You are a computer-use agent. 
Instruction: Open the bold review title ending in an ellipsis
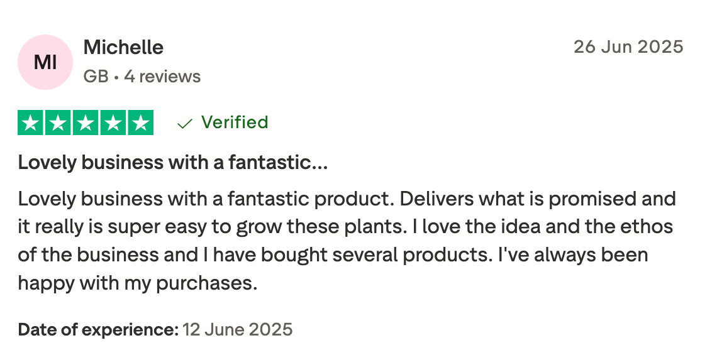(x=172, y=163)
